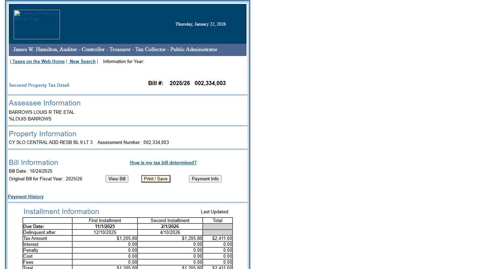Click Print / Save for the bill
The image size is (479, 269).
point(155,179)
